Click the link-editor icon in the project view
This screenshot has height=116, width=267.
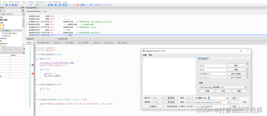pyautogui.click(x=23, y=10)
